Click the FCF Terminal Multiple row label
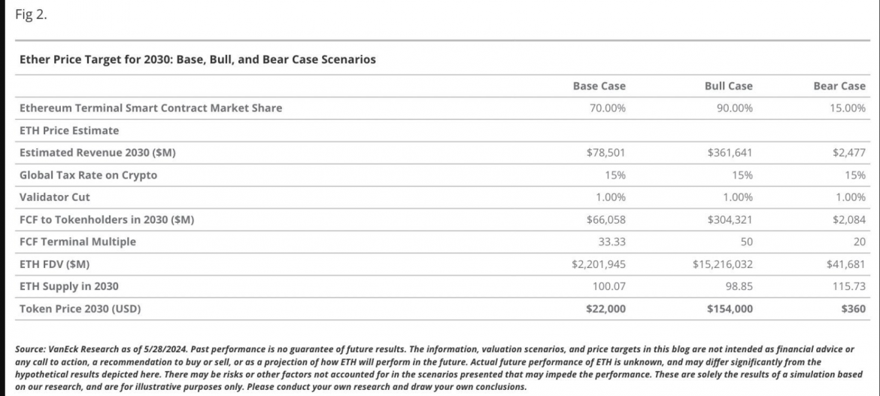Image resolution: width=880 pixels, height=396 pixels. [x=78, y=242]
